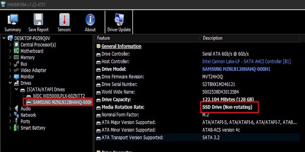Screen dimensions: 305x152
Task: Click the Audio speaker icon
Action: pyautogui.click(x=17, y=109)
